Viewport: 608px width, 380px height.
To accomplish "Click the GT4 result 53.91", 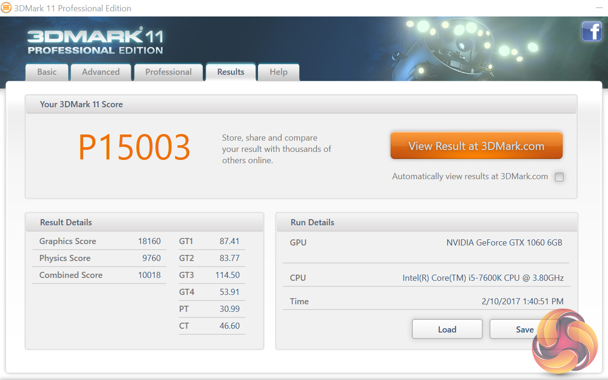I will (x=229, y=292).
